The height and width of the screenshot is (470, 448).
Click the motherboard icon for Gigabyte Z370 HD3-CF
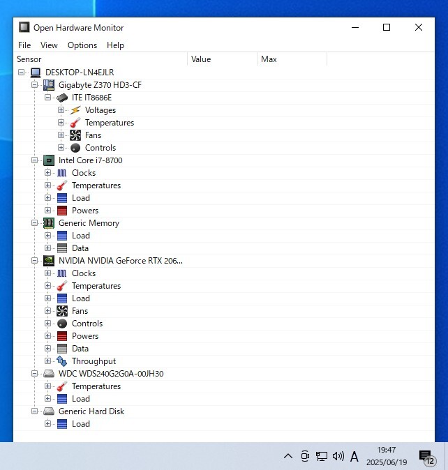click(x=49, y=85)
